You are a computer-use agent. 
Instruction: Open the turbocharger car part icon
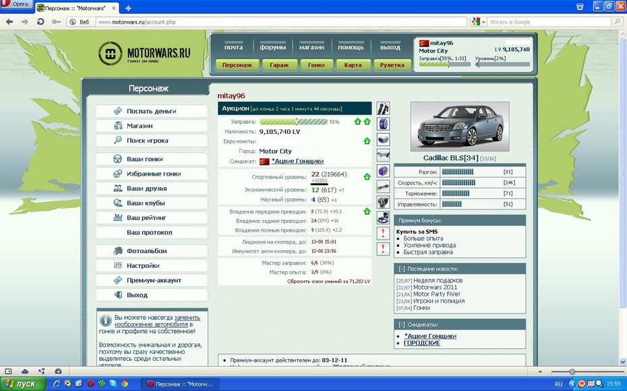click(x=383, y=202)
